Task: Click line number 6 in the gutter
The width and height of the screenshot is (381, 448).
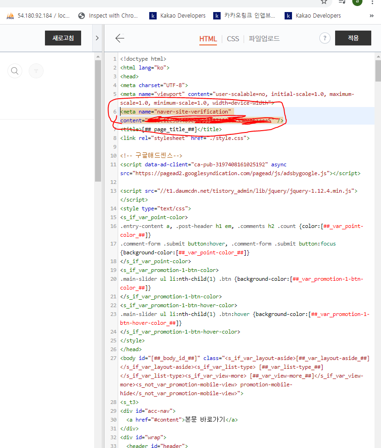Action: click(x=115, y=112)
